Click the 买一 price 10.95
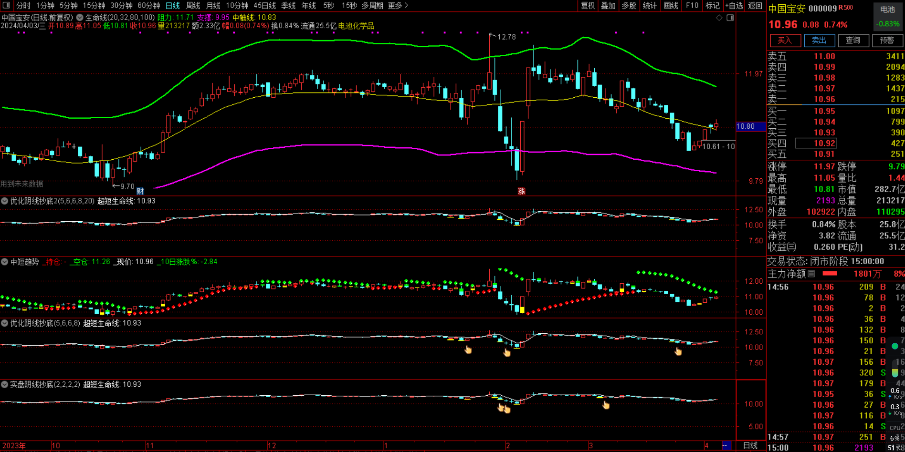Screen dimensions: 905x452 click(x=824, y=111)
